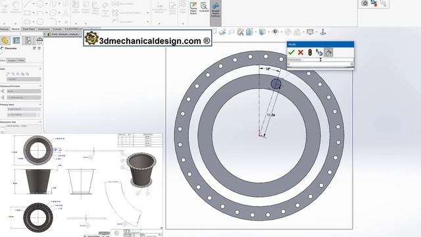Switch to the Weldments tab

[x=43, y=29]
